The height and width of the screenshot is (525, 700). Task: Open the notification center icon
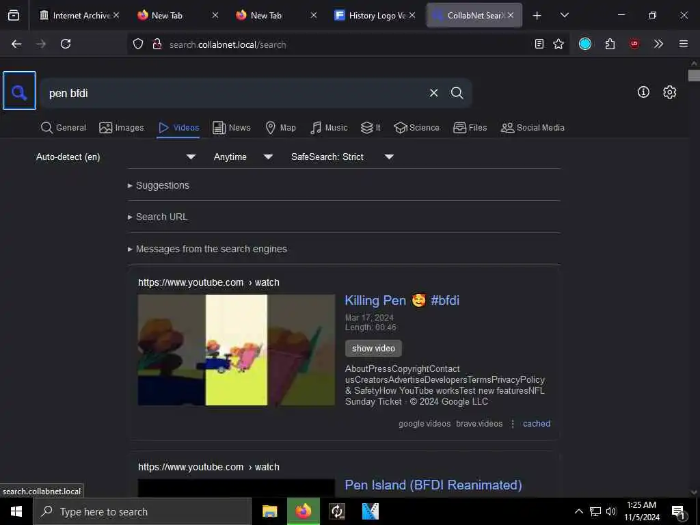coord(677,511)
